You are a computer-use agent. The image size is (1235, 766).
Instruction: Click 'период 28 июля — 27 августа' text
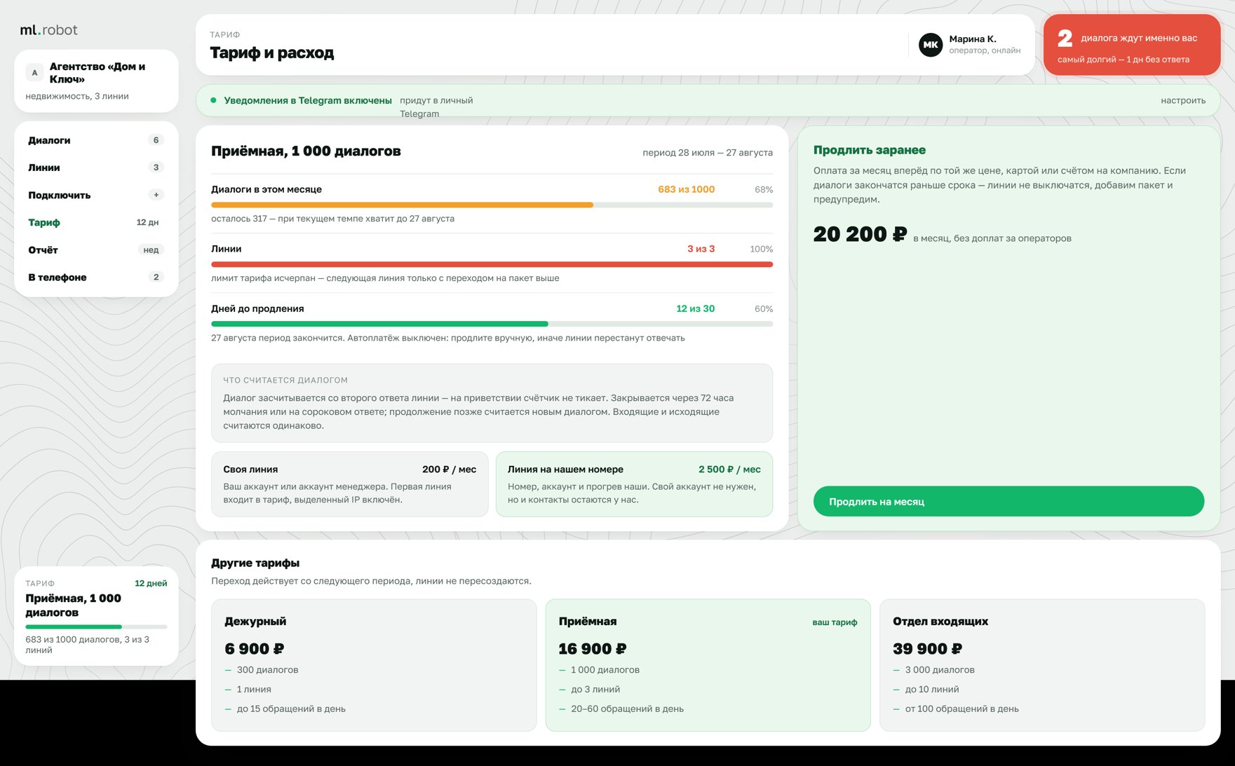click(708, 152)
